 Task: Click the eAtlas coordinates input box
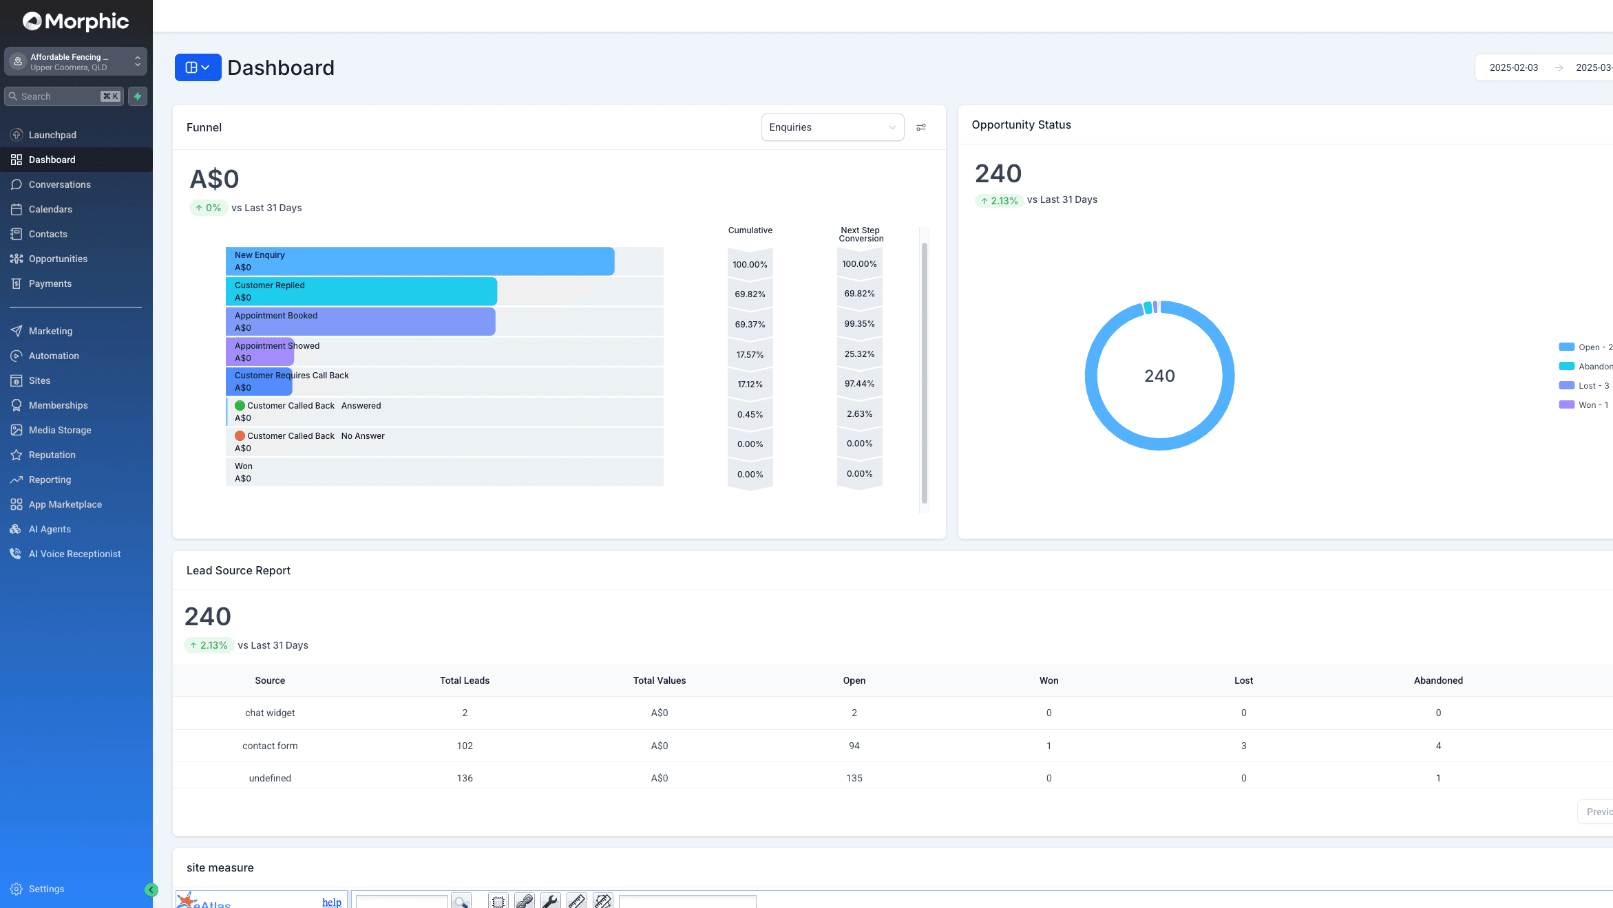(x=687, y=902)
